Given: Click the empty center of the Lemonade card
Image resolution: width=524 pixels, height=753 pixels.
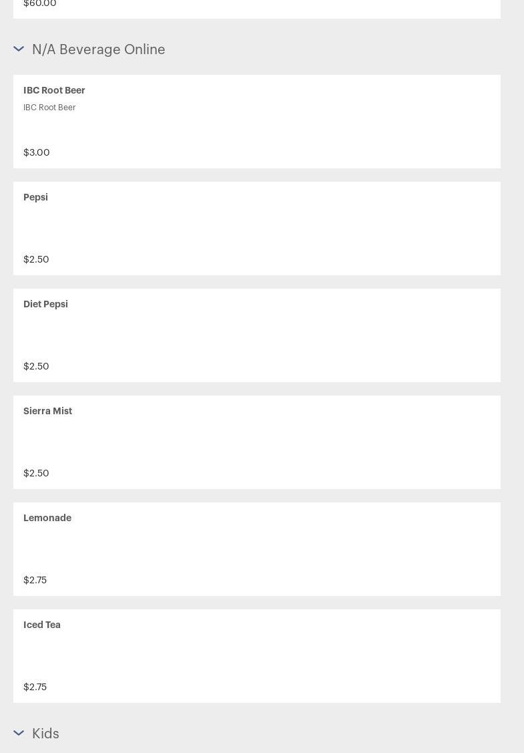Looking at the screenshot, I should 257,549.
